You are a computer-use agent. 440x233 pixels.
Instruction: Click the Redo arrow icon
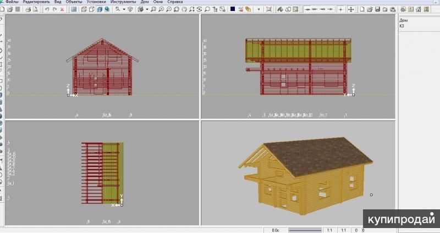coord(54,9)
